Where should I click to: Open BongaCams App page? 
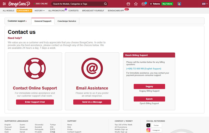(x=116, y=11)
